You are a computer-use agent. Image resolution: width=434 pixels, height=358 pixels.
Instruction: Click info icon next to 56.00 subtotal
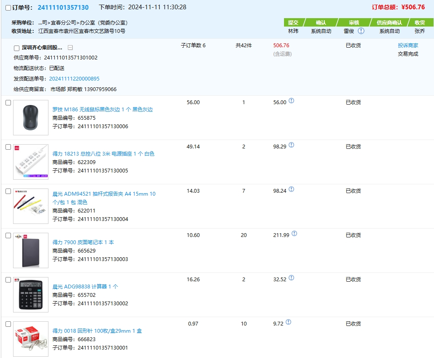pyautogui.click(x=292, y=101)
